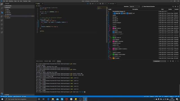Click the Author column header in Git Graph

tap(170, 9)
